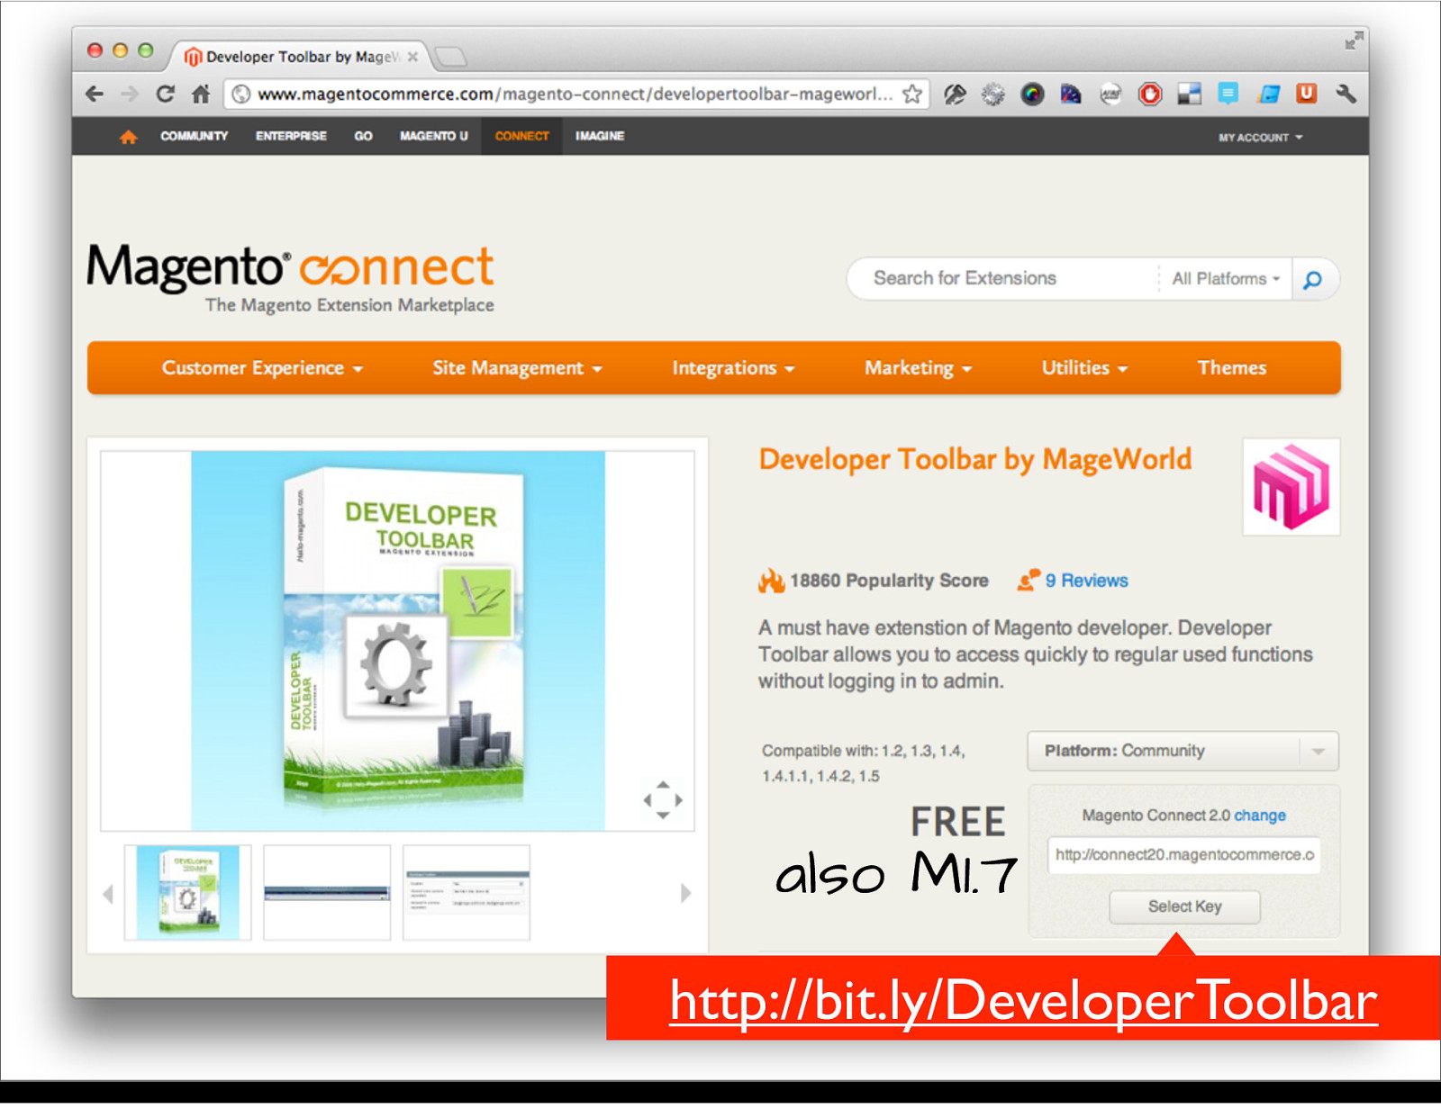Enter fullscreen using the window corner arrows
The image size is (1441, 1109).
point(1354,41)
